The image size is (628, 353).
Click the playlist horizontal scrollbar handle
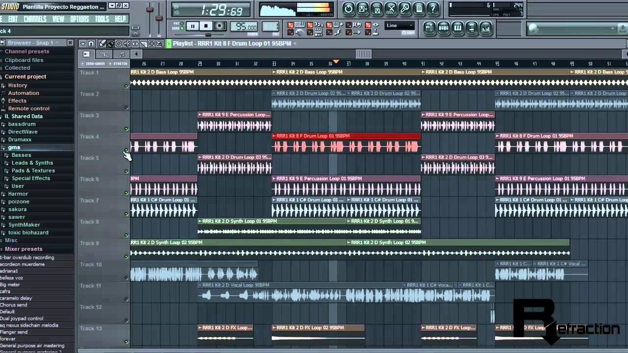pos(364,54)
